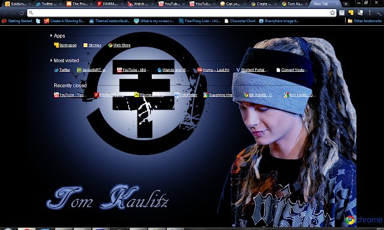
Task: Reopen Rhyme recently closed tab
Action: point(151,95)
